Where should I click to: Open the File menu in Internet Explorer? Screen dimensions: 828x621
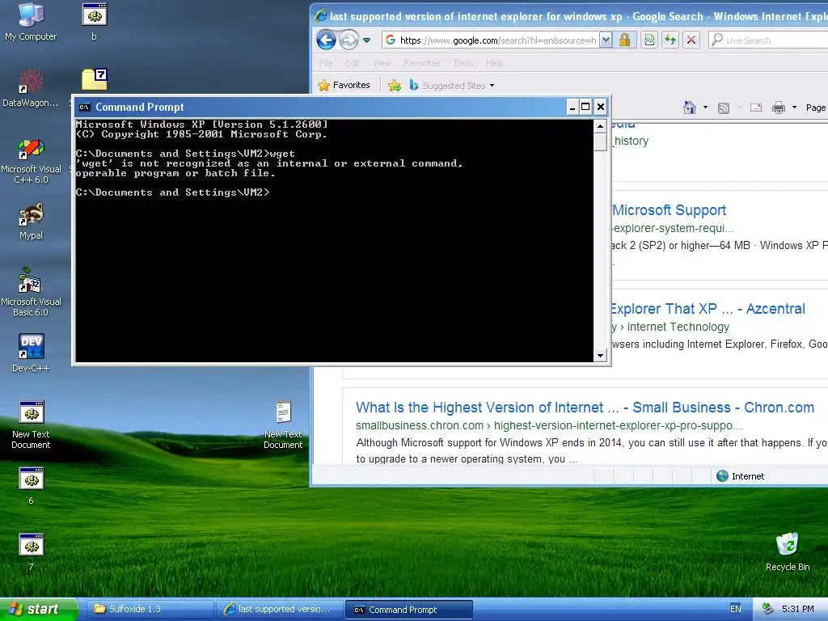click(326, 63)
